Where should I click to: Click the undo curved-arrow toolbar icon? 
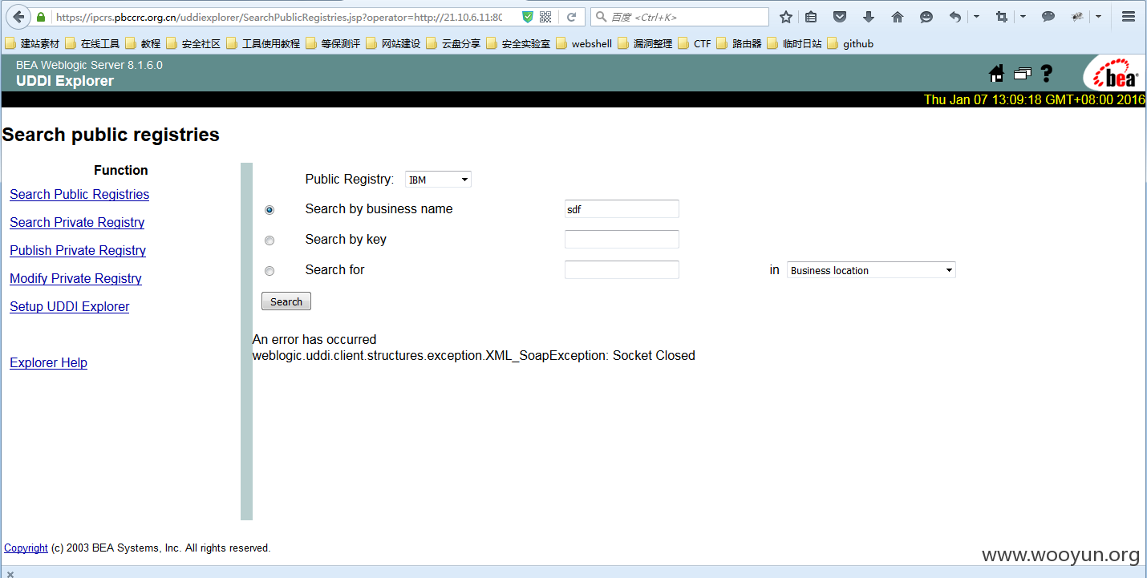pos(954,17)
